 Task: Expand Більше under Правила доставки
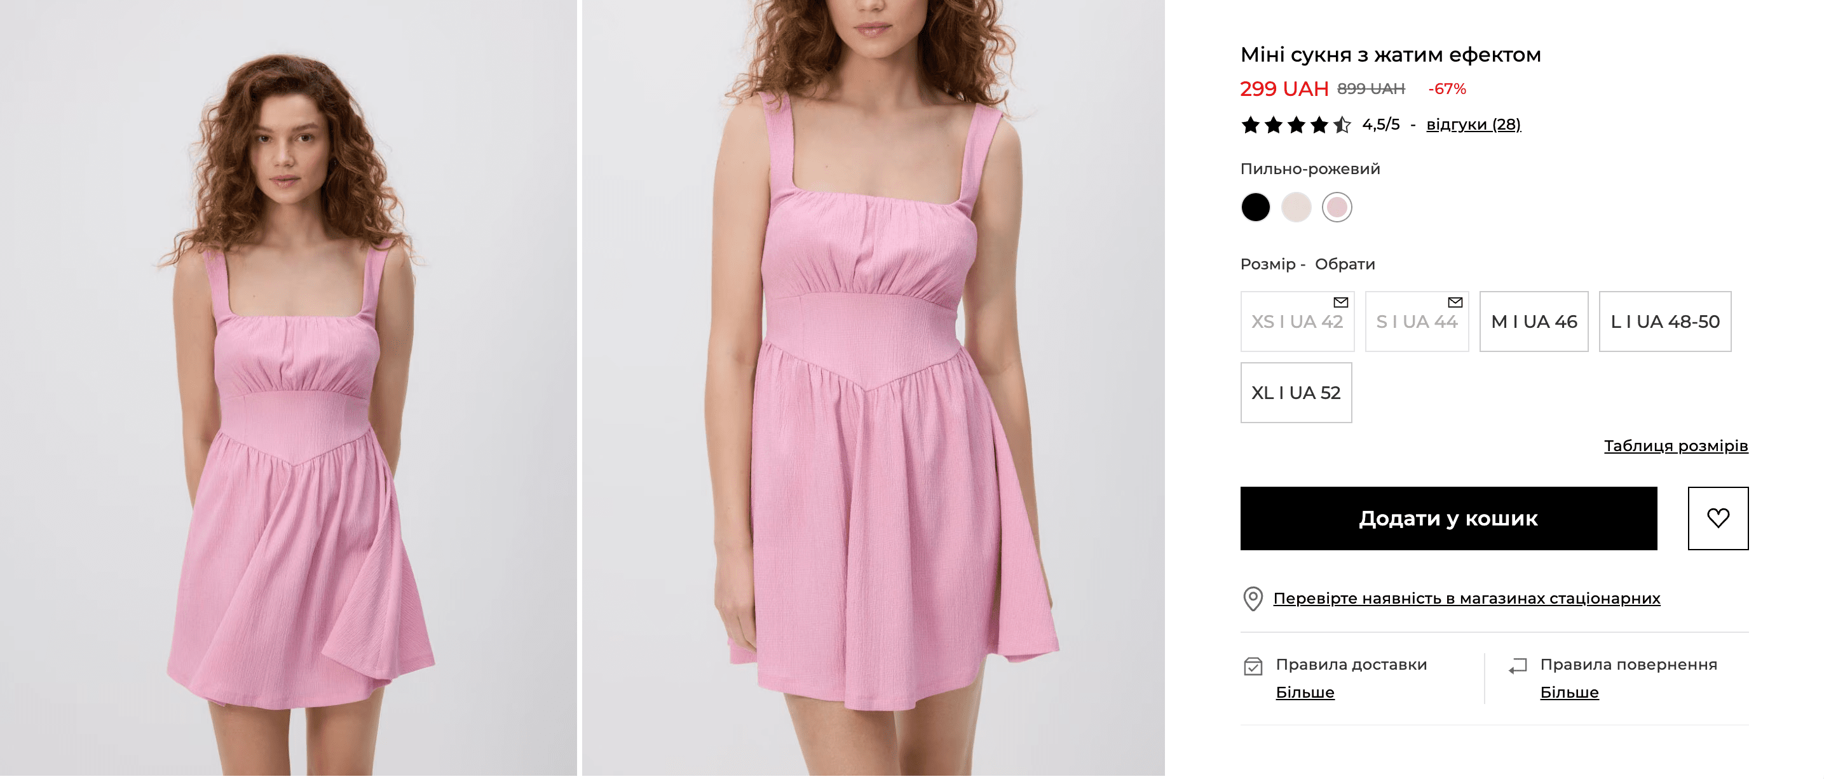tap(1304, 692)
